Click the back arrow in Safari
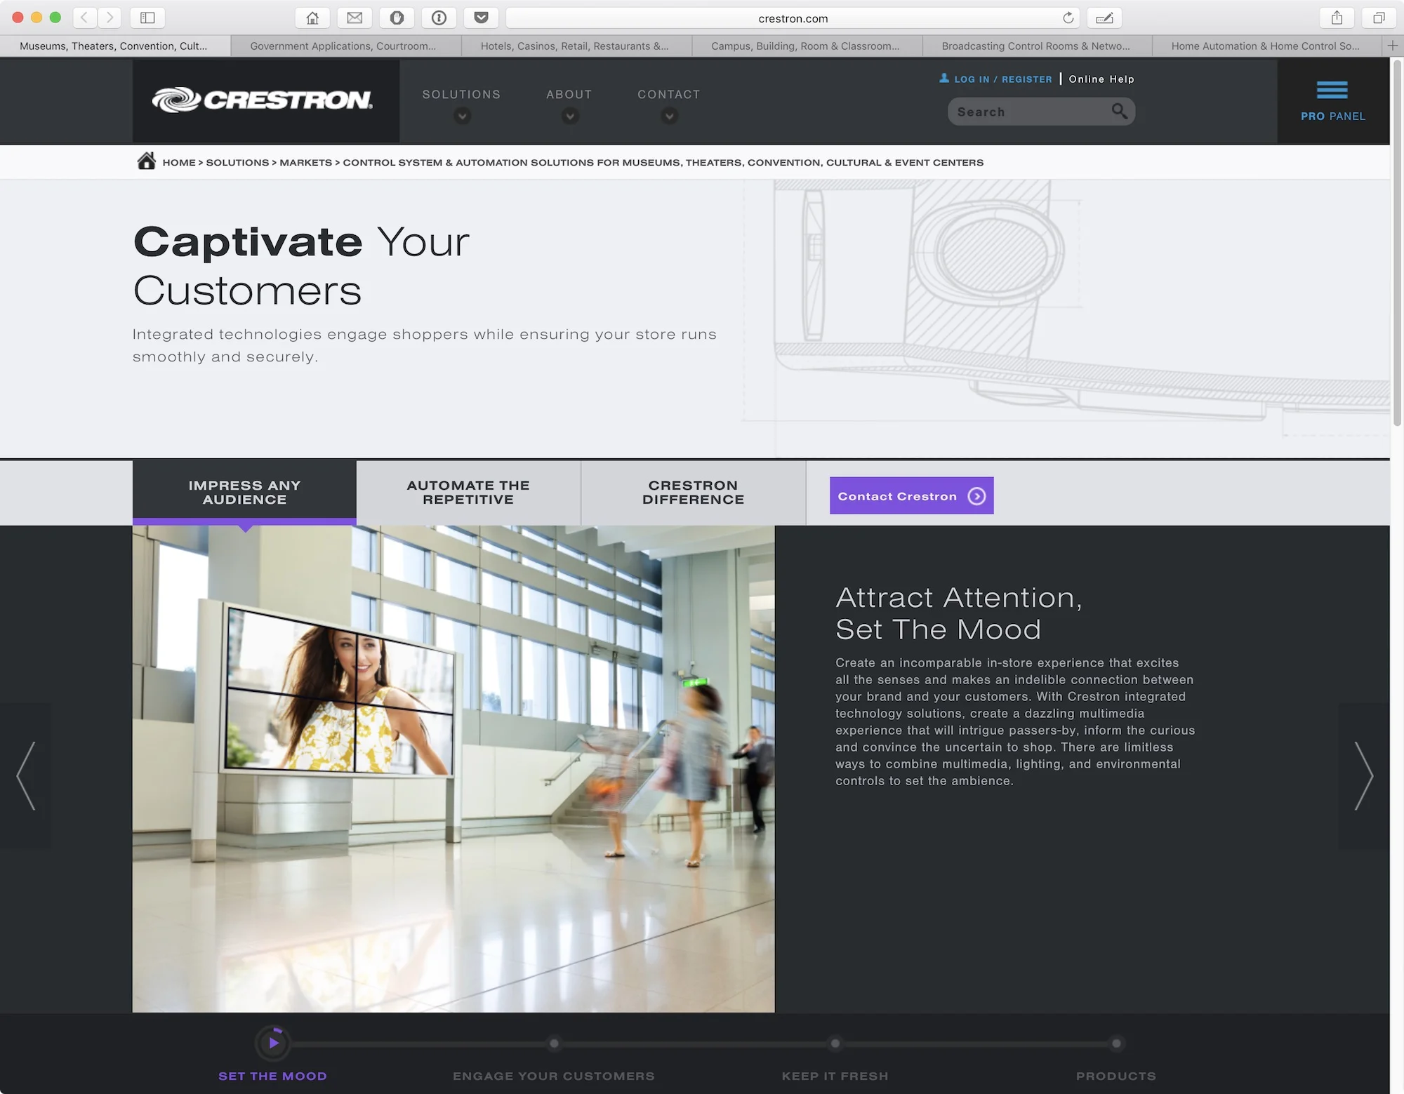1404x1094 pixels. [x=84, y=18]
